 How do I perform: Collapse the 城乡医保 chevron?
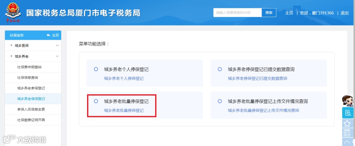[57, 45]
